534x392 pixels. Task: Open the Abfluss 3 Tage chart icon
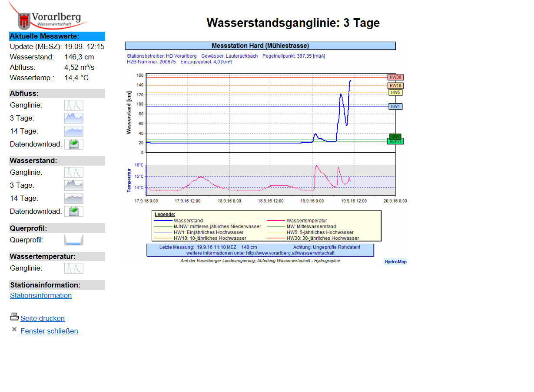[74, 118]
